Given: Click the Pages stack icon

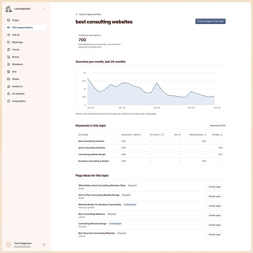Looking at the screenshot, I should click(x=8, y=20).
